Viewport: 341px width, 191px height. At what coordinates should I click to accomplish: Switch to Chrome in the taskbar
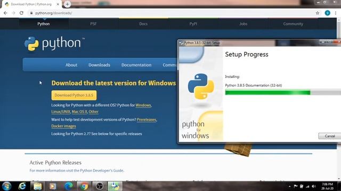click(84, 186)
